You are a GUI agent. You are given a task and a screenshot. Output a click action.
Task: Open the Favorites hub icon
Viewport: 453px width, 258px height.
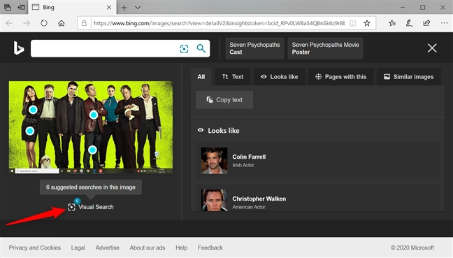point(392,23)
